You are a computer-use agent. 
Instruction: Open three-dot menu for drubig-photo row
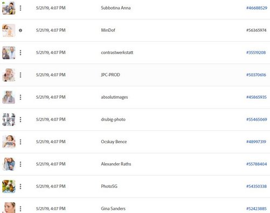pyautogui.click(x=20, y=120)
